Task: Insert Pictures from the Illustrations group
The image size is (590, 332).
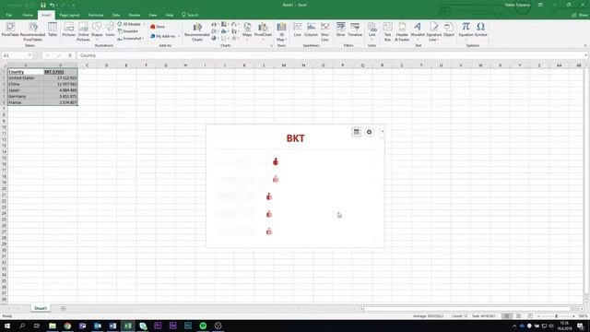Action: click(68, 30)
